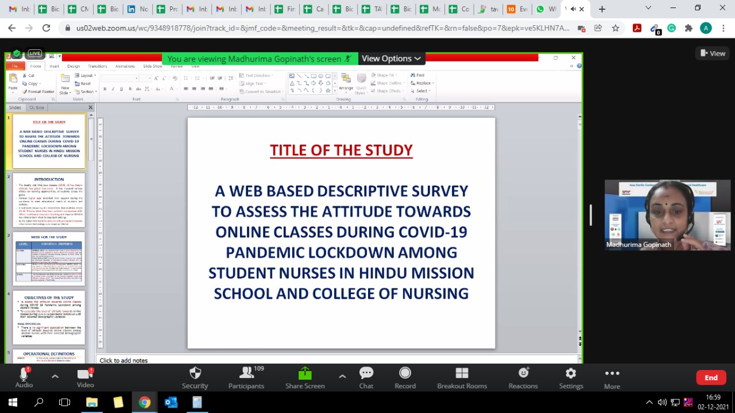This screenshot has width=735, height=413.
Task: Mute or unmute the Zoom Audio microphone
Action: pyautogui.click(x=24, y=377)
